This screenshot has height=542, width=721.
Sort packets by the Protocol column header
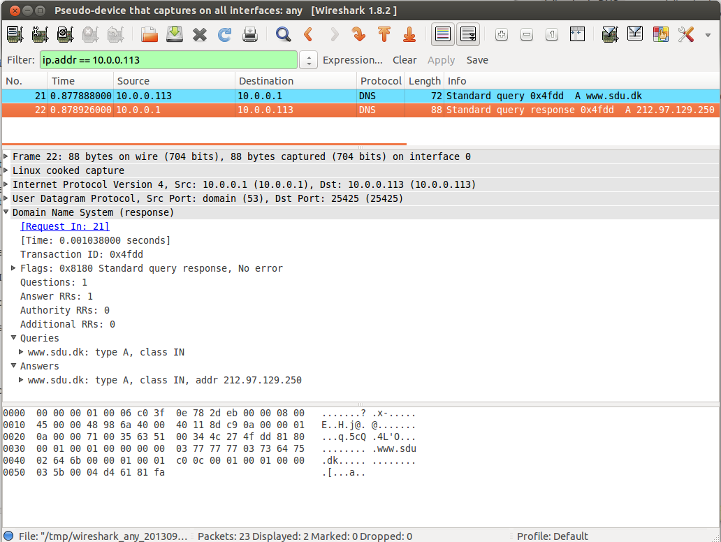tap(380, 81)
